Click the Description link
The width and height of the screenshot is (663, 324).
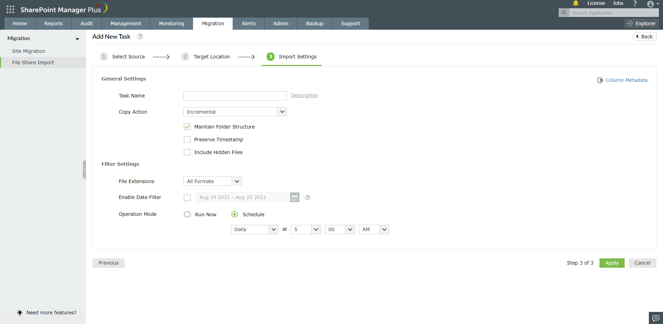click(x=305, y=95)
